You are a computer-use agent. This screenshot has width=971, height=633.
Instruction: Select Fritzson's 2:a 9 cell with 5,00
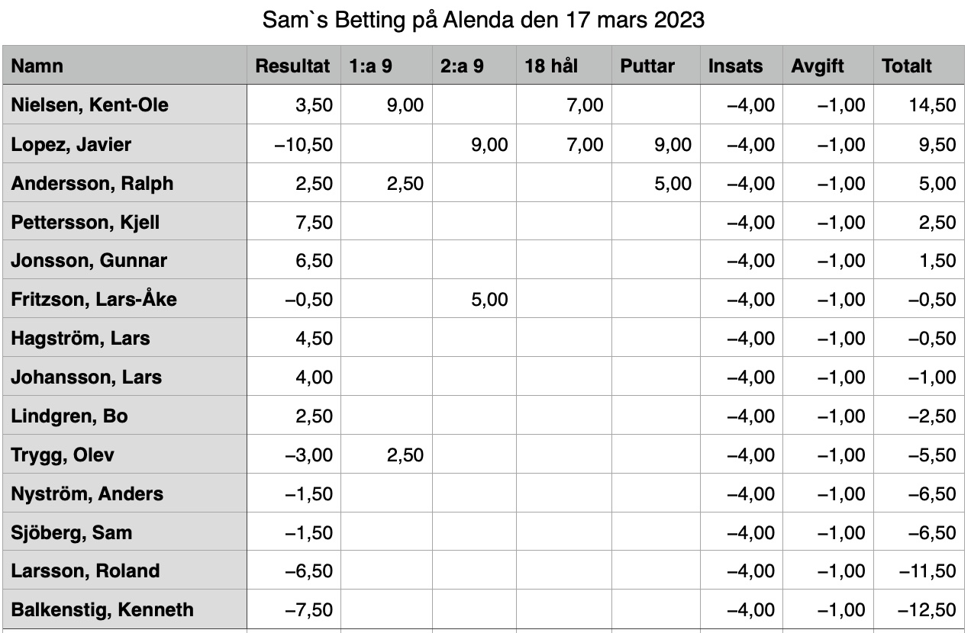click(x=474, y=299)
